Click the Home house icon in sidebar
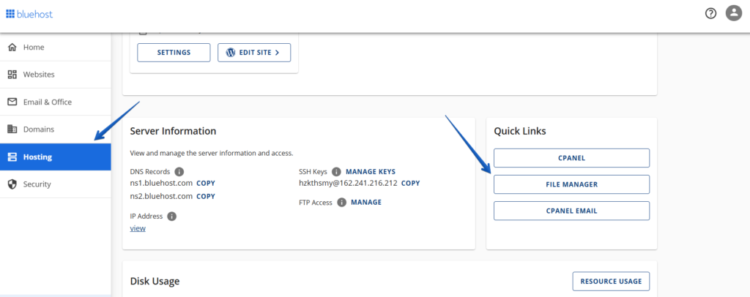The width and height of the screenshot is (750, 297). (13, 48)
